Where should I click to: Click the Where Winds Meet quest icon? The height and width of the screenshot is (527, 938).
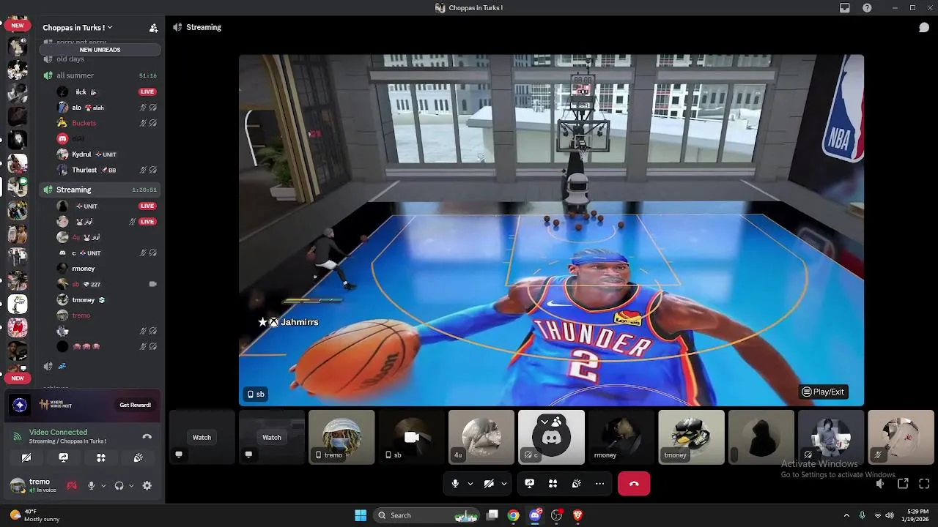tap(20, 405)
